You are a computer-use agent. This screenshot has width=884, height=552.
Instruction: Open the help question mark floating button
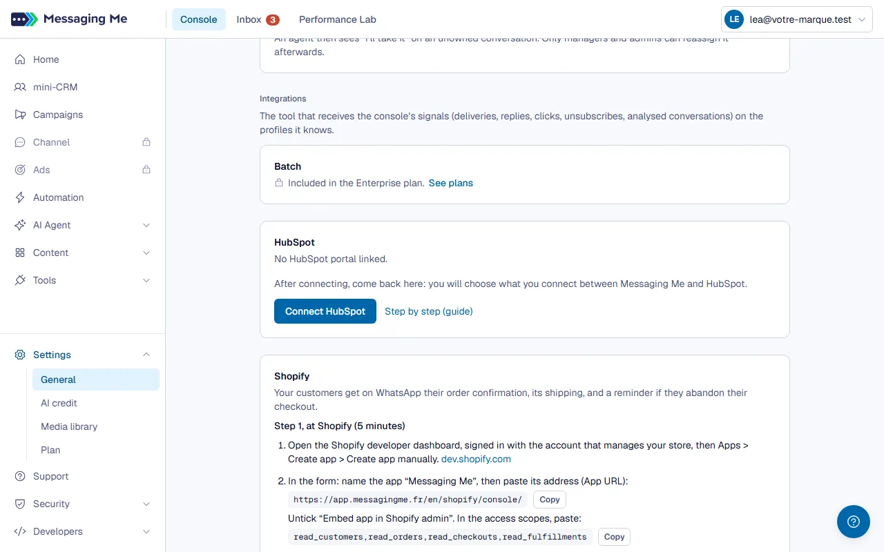(x=854, y=522)
